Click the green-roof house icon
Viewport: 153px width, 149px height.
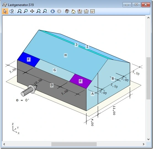[x=73, y=11]
